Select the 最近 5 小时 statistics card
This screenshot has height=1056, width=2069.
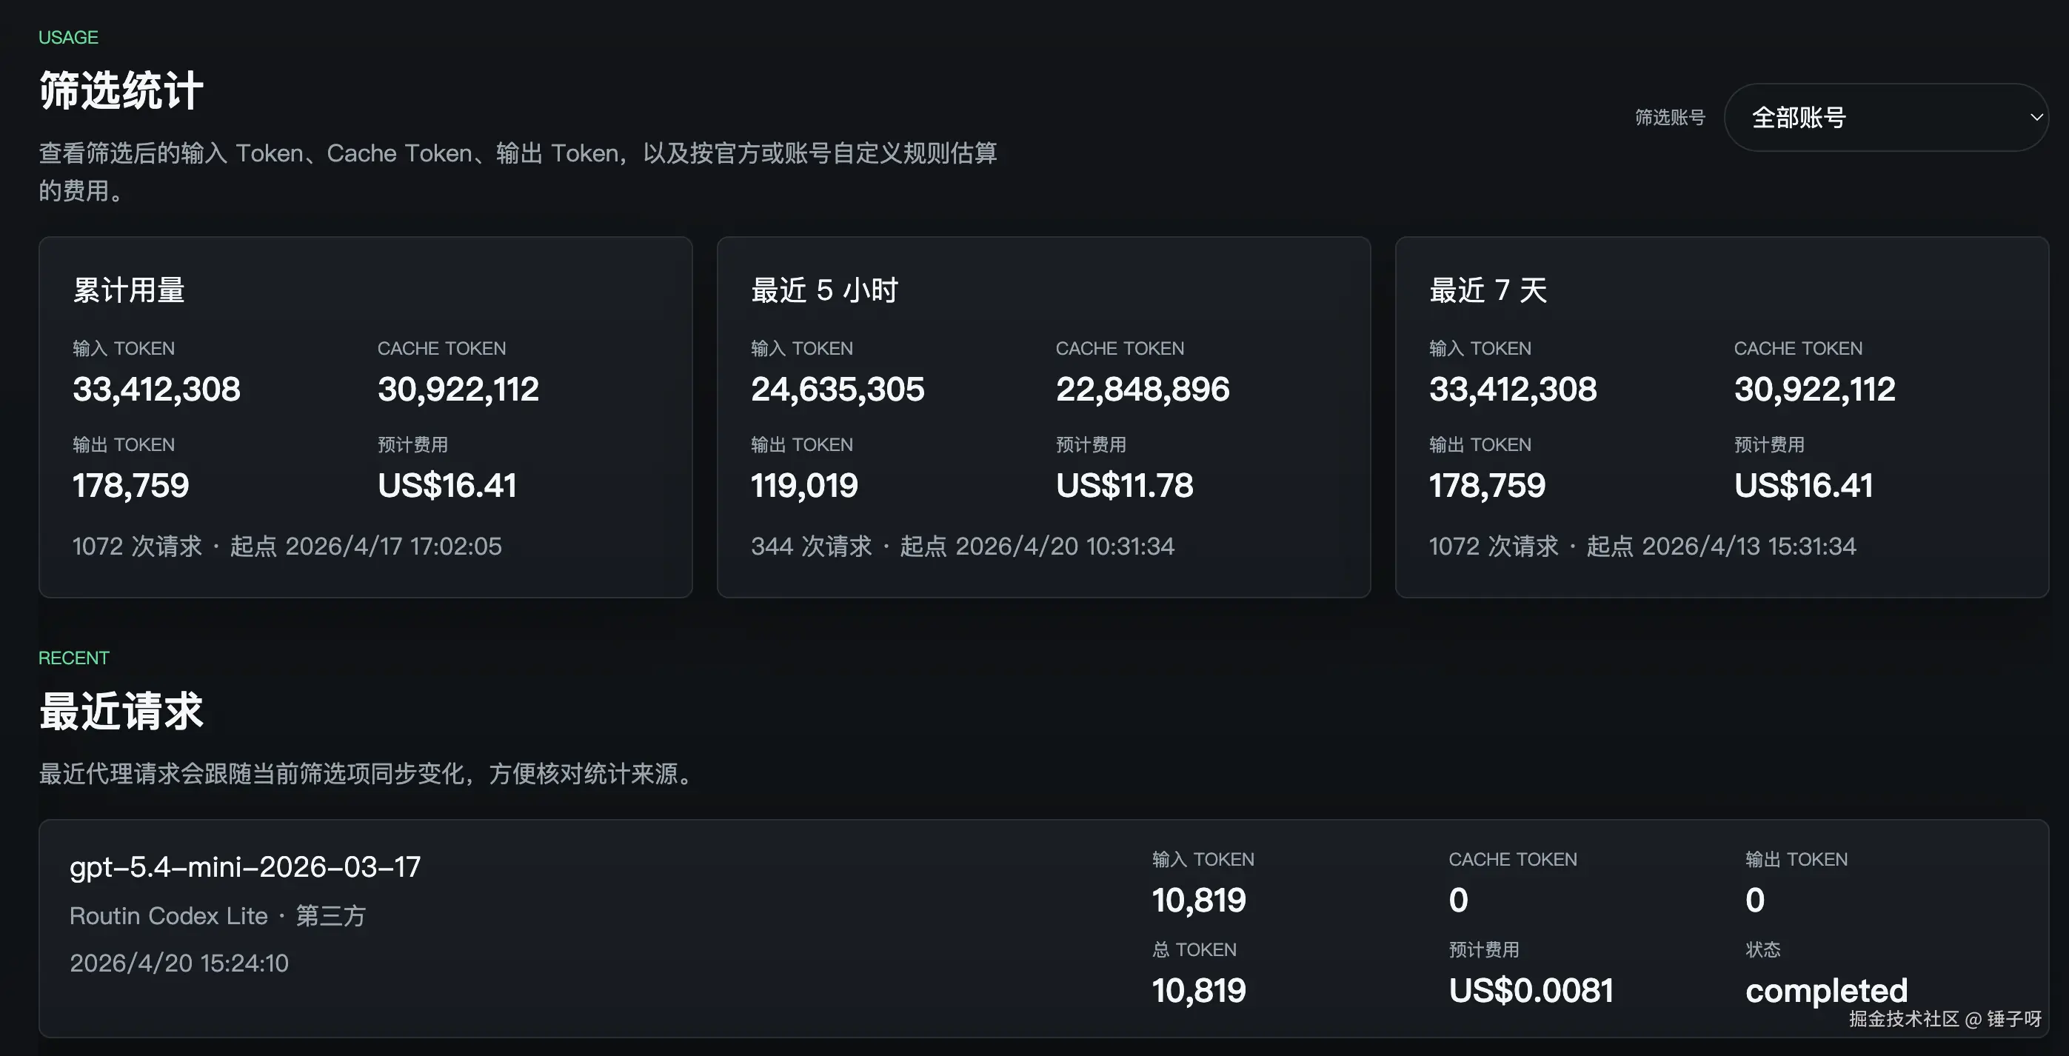coord(1043,416)
